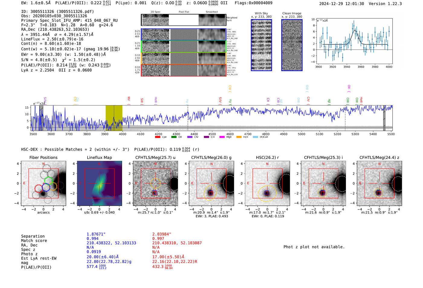Click the 'Pixel Flat' column header

pos(184,12)
